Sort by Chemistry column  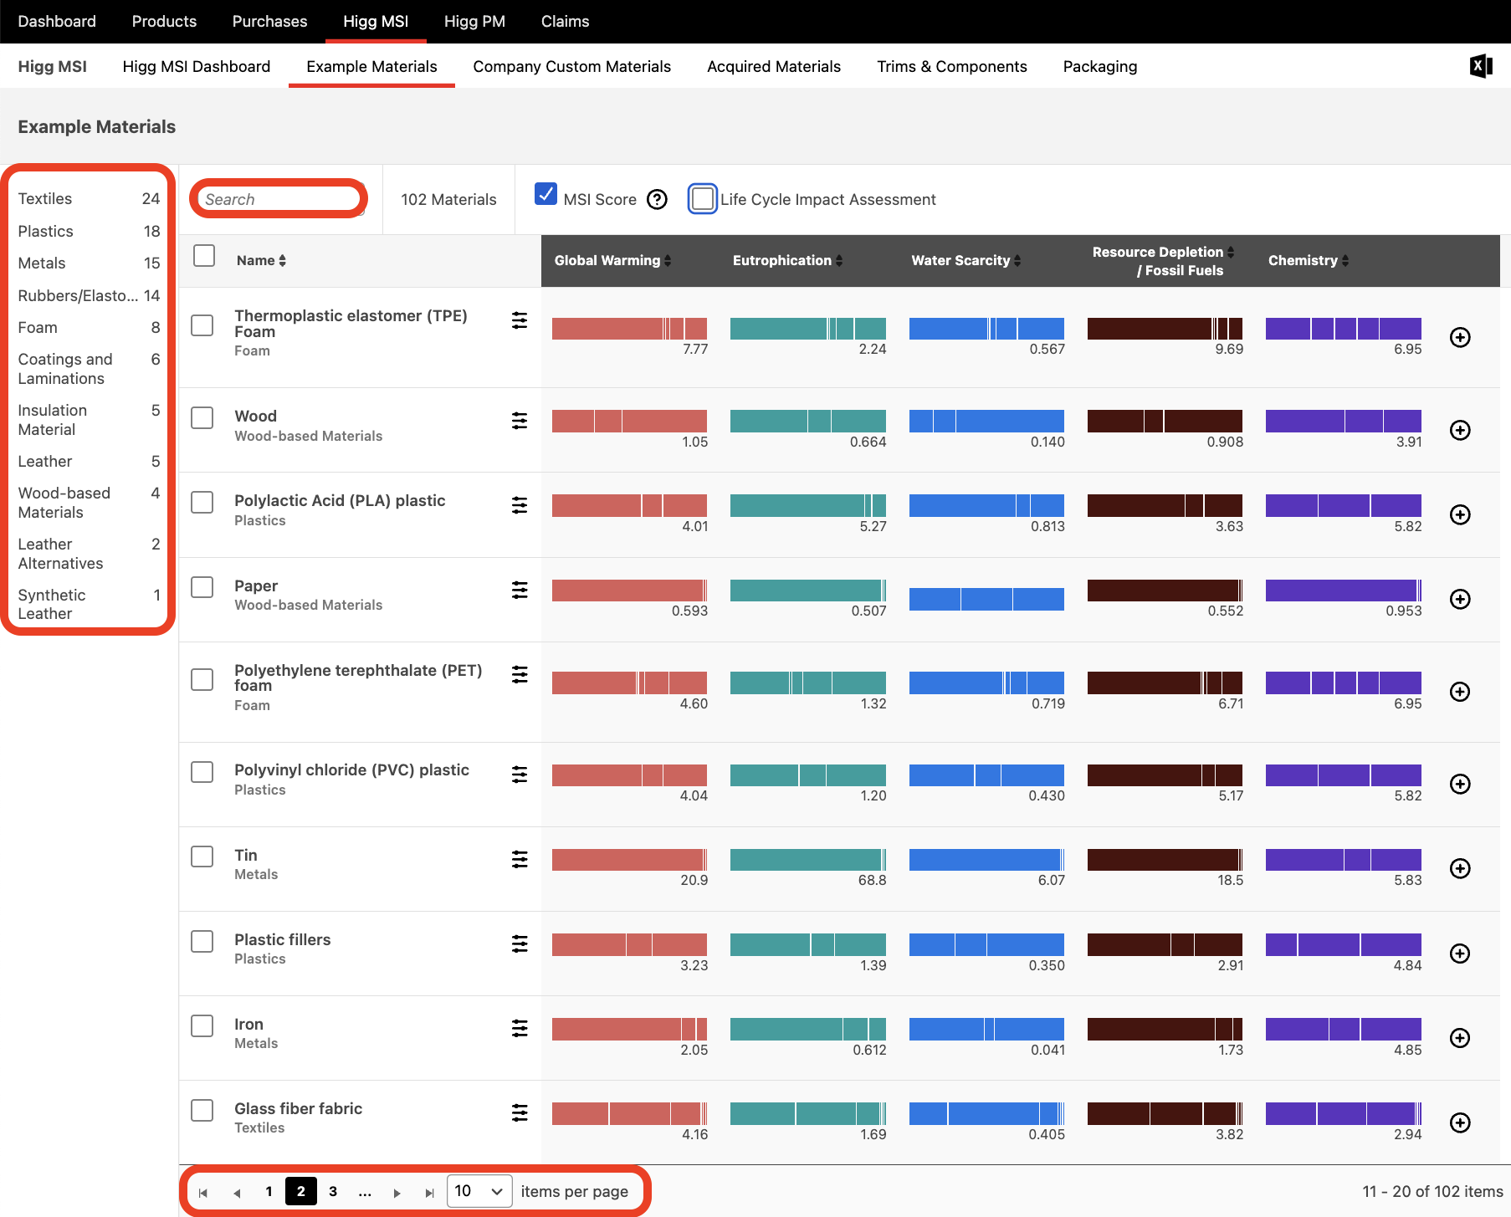click(x=1309, y=260)
